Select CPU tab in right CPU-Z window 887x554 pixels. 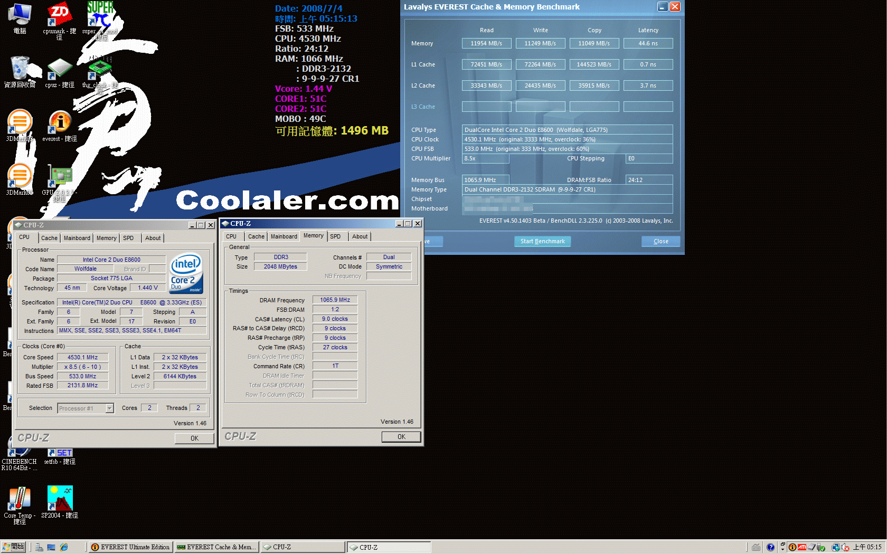point(231,236)
